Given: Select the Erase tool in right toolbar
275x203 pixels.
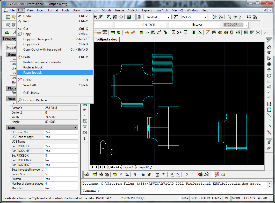Looking at the screenshot, I should (x=269, y=41).
